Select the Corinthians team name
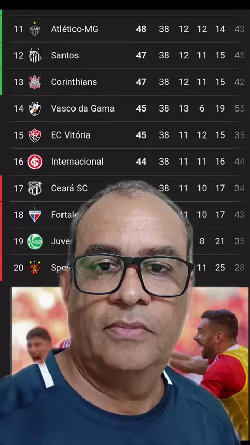 74,82
